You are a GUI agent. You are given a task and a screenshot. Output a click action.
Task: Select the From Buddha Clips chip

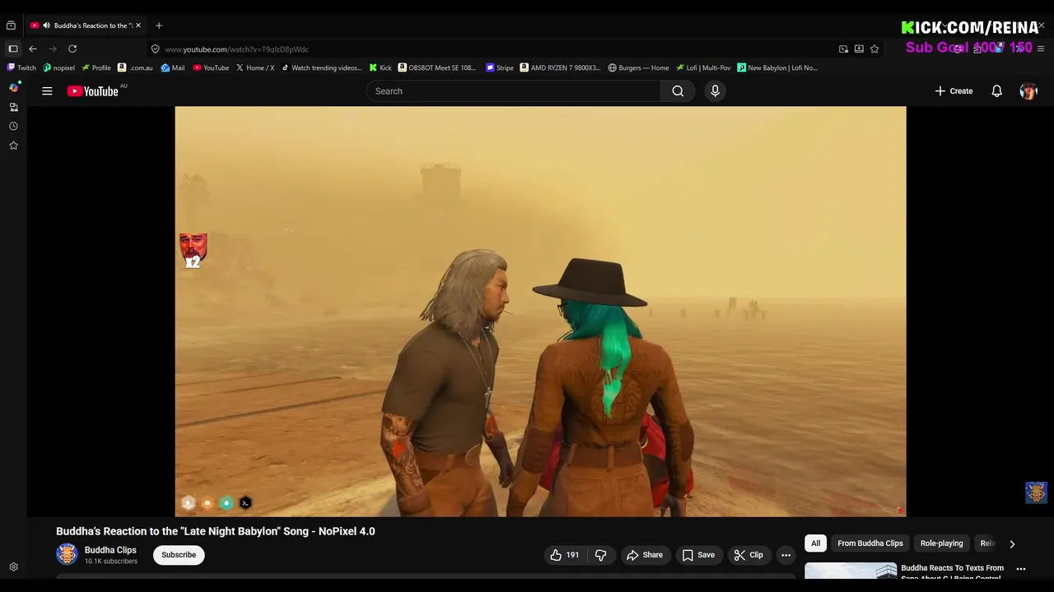870,543
